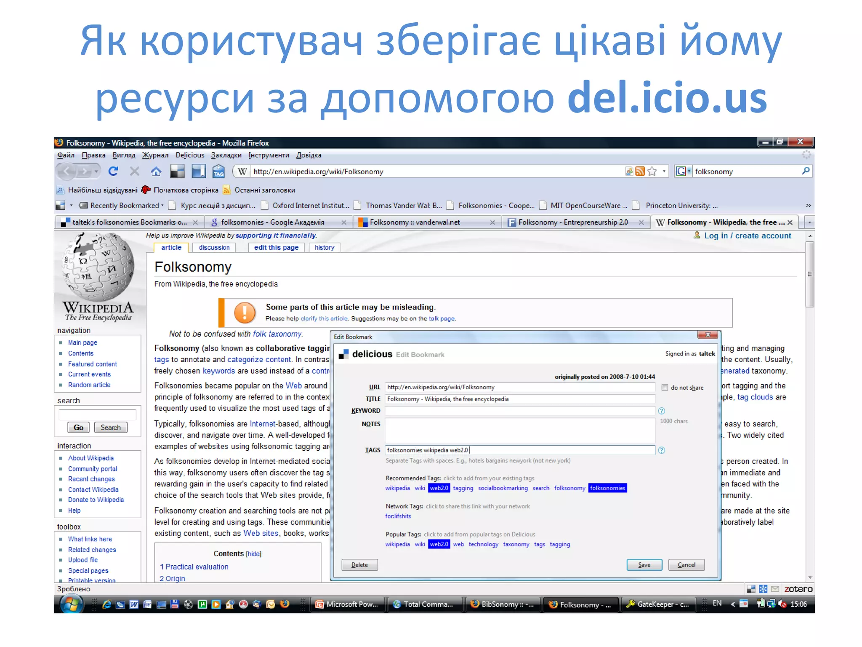Screen dimensions: 862x647
Task: Show more bookmarks toolbar chevron
Action: (808, 206)
